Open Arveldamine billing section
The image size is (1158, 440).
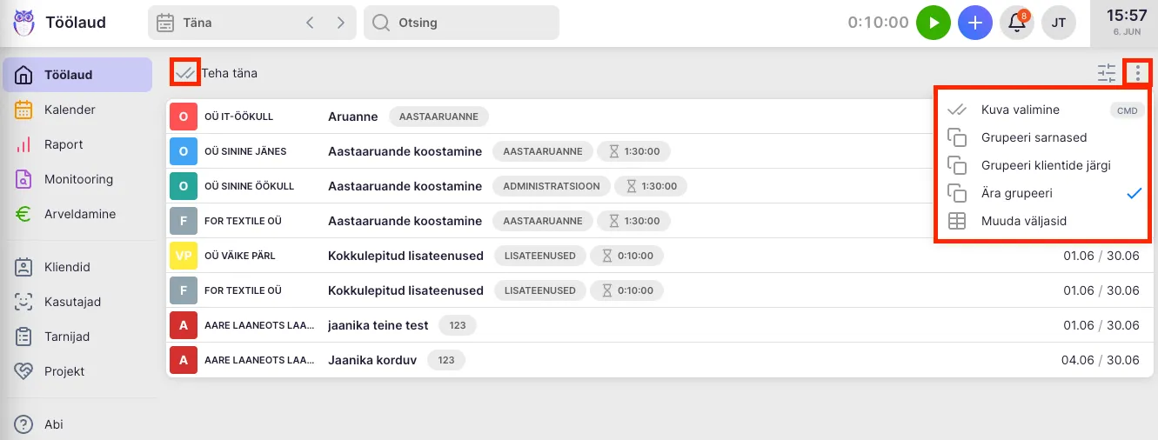click(80, 214)
